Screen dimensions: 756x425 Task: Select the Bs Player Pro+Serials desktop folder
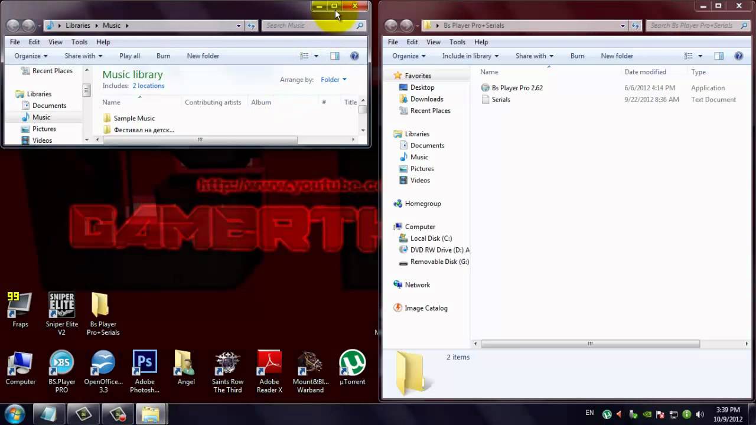(103, 313)
